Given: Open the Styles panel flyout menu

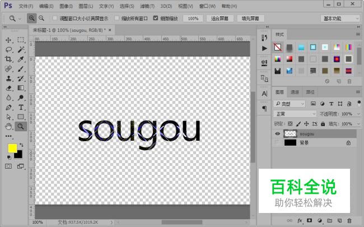Looking at the screenshot, I should [358, 34].
